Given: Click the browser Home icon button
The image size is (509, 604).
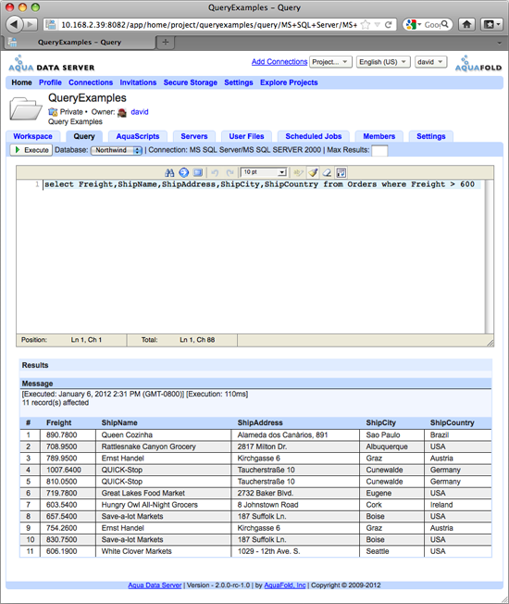Looking at the screenshot, I should tap(466, 25).
